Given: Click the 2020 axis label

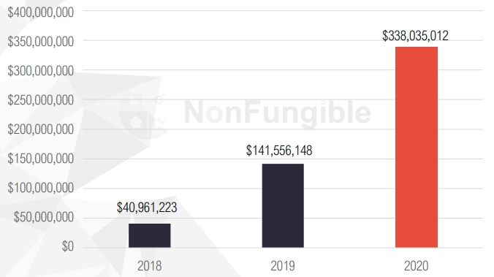Looking at the screenshot, I should click(417, 265).
